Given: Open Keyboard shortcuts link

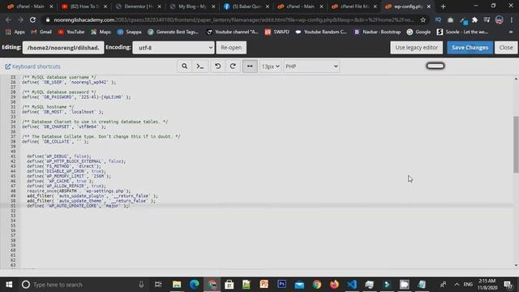Looking at the screenshot, I should [x=32, y=67].
